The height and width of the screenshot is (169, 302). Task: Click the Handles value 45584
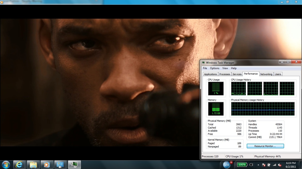click(279, 124)
